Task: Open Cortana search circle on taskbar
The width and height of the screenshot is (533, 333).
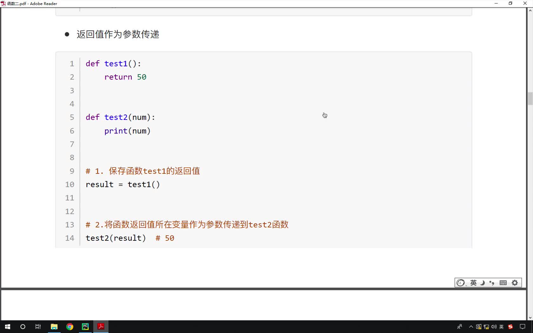Action: 23,327
